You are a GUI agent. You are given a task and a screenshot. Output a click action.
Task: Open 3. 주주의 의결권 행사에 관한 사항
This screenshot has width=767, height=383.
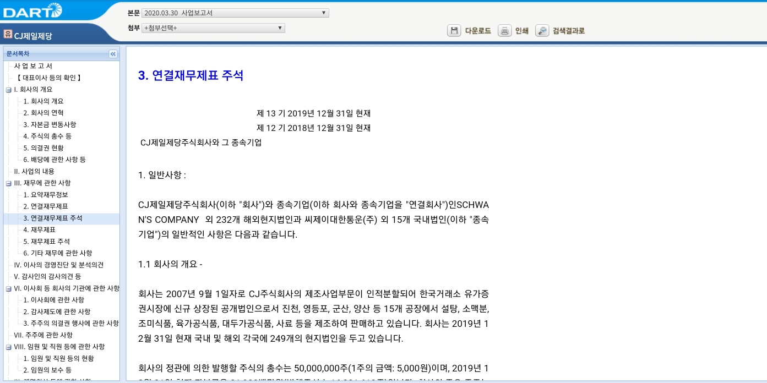point(71,323)
